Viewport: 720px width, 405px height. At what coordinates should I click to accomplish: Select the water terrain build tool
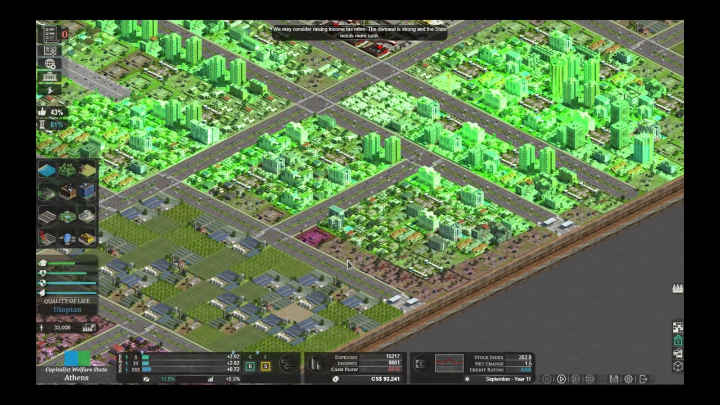(47, 170)
